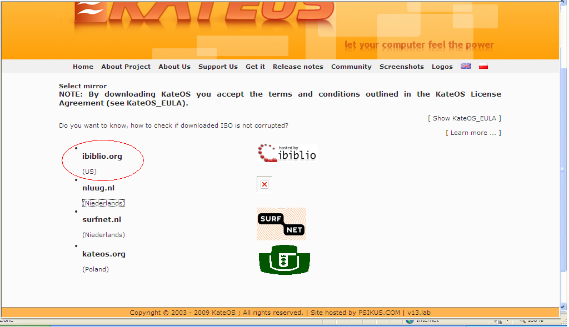569x327 pixels.
Task: Click the ibiblio hosted-by logo
Action: [287, 153]
